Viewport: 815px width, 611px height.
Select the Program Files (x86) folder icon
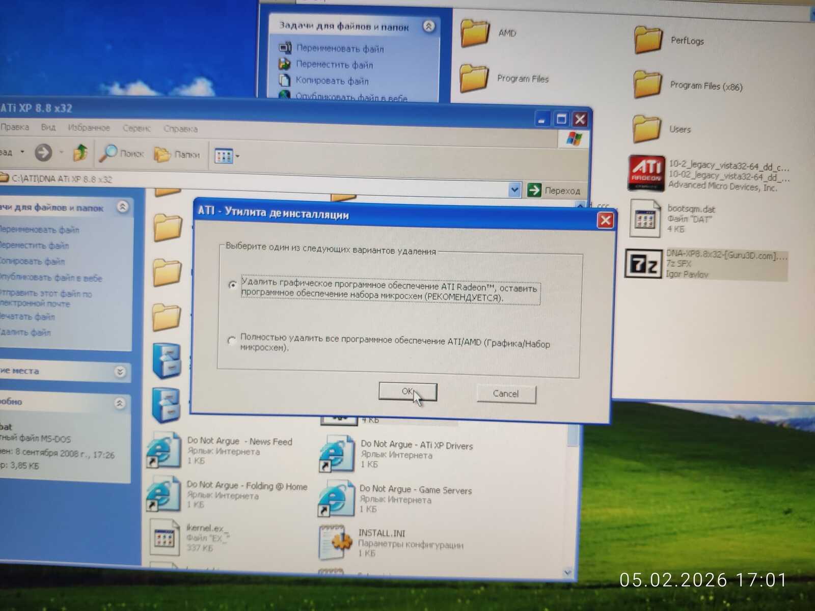click(647, 84)
